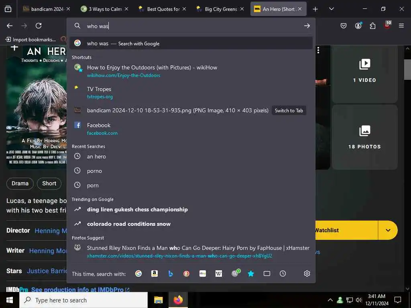Open Facebook shortcut suggestion

191,129
